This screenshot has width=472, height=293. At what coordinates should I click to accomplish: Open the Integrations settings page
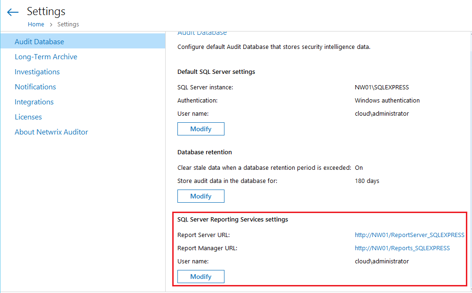34,102
